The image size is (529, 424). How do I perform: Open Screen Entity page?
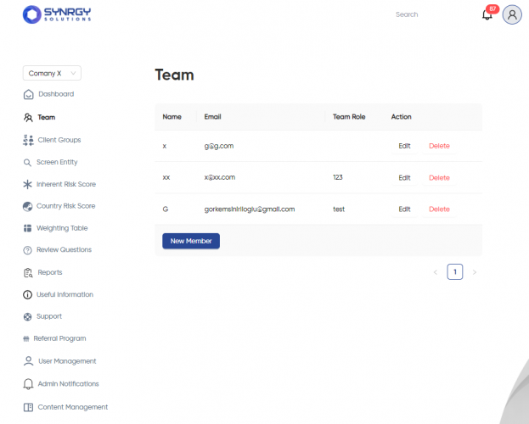click(57, 162)
